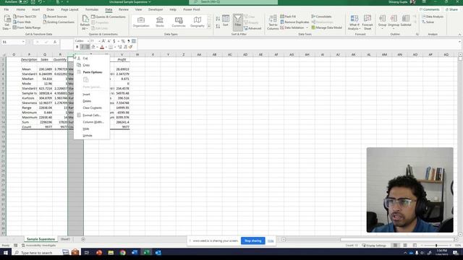
Task: Open the Data Validation dropdown arrow
Action: tap(307, 27)
